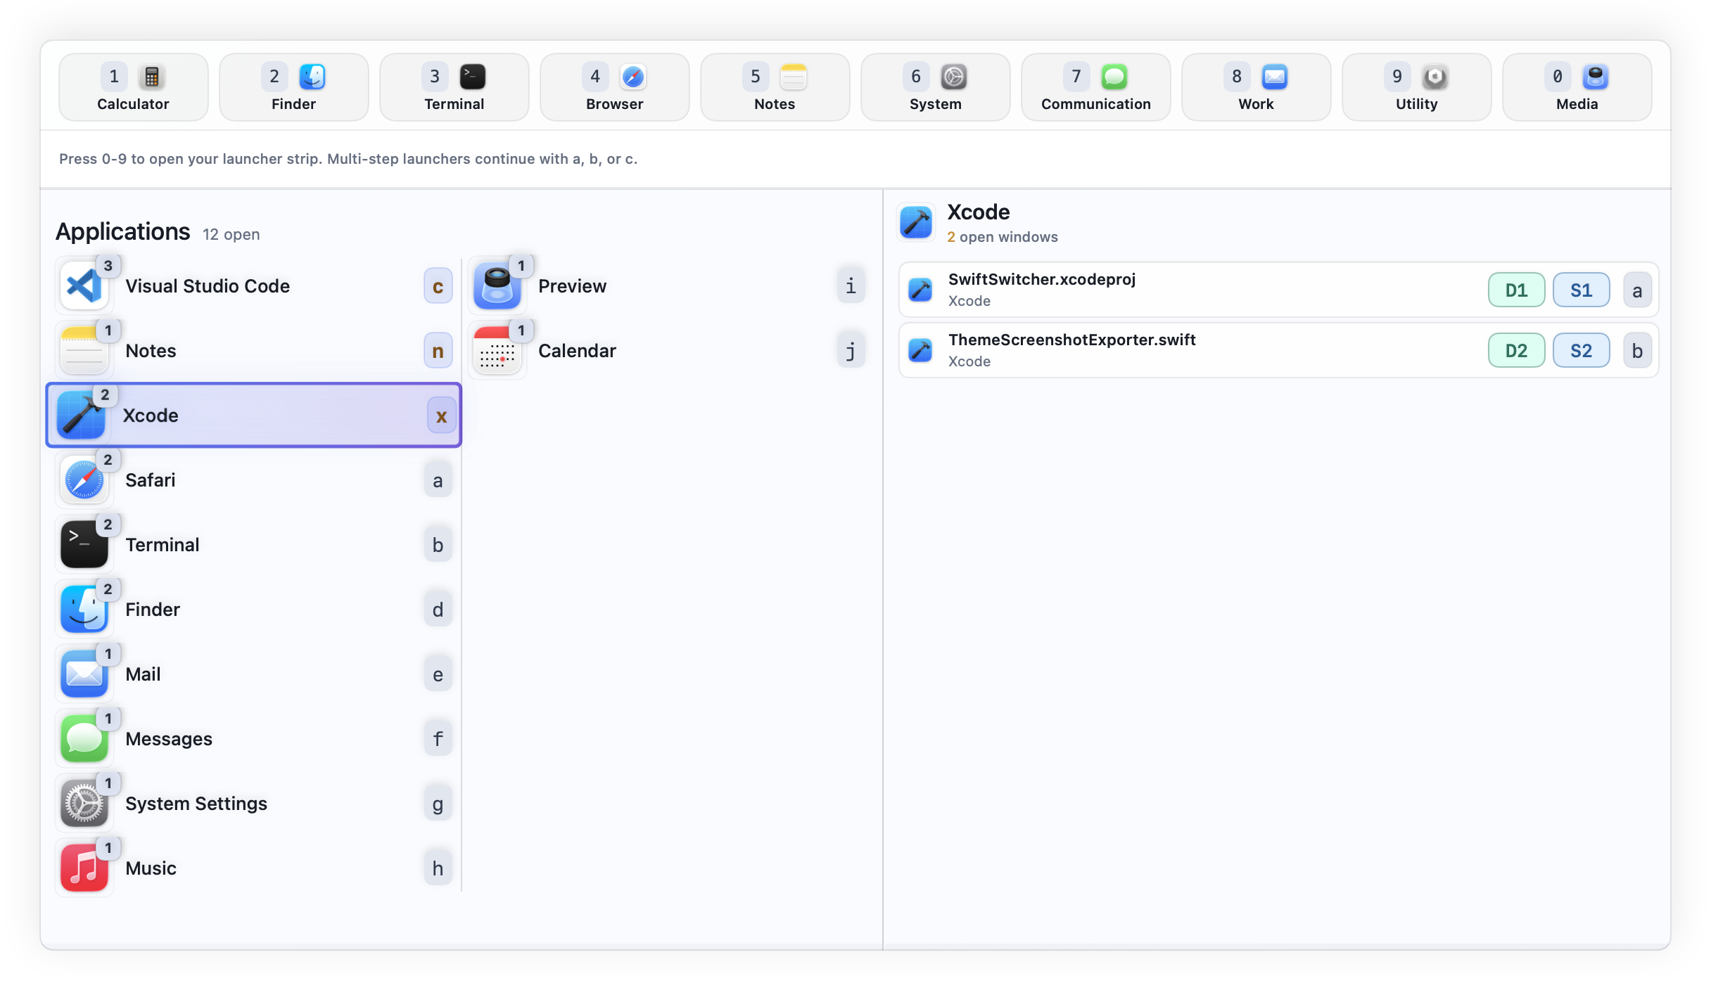Click the 'n' shortcut key beside Notes
The image size is (1711, 990).
[x=438, y=351]
